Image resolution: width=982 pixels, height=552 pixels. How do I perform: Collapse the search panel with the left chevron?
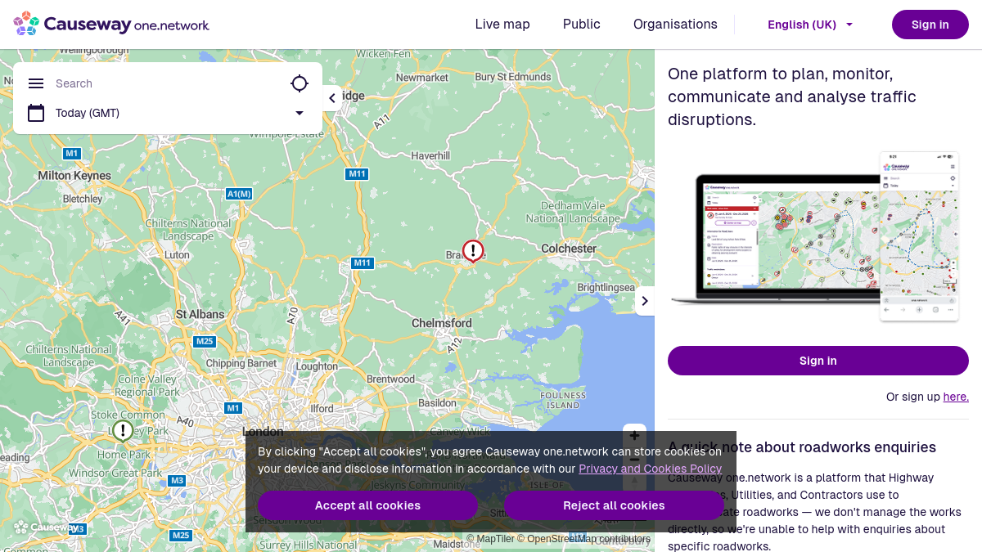coord(332,98)
